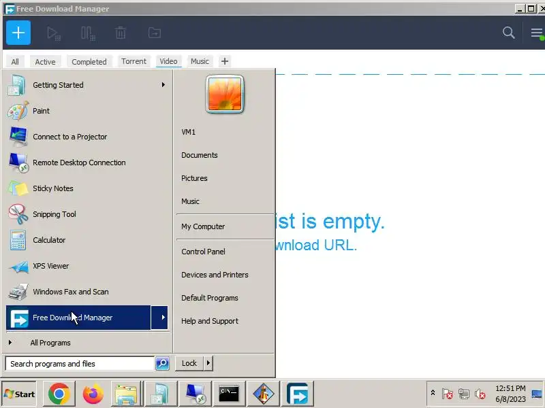This screenshot has width=545, height=408.
Task: Click the muted volume tray icon
Action: [x=480, y=394]
